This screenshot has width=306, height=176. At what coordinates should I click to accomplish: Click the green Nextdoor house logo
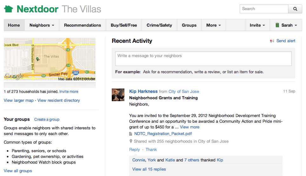tap(9, 9)
